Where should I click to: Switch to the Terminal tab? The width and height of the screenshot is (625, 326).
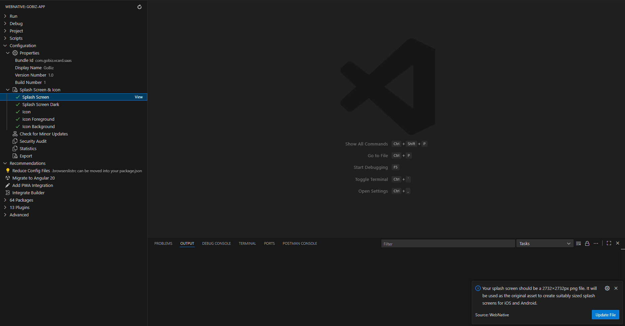(247, 244)
